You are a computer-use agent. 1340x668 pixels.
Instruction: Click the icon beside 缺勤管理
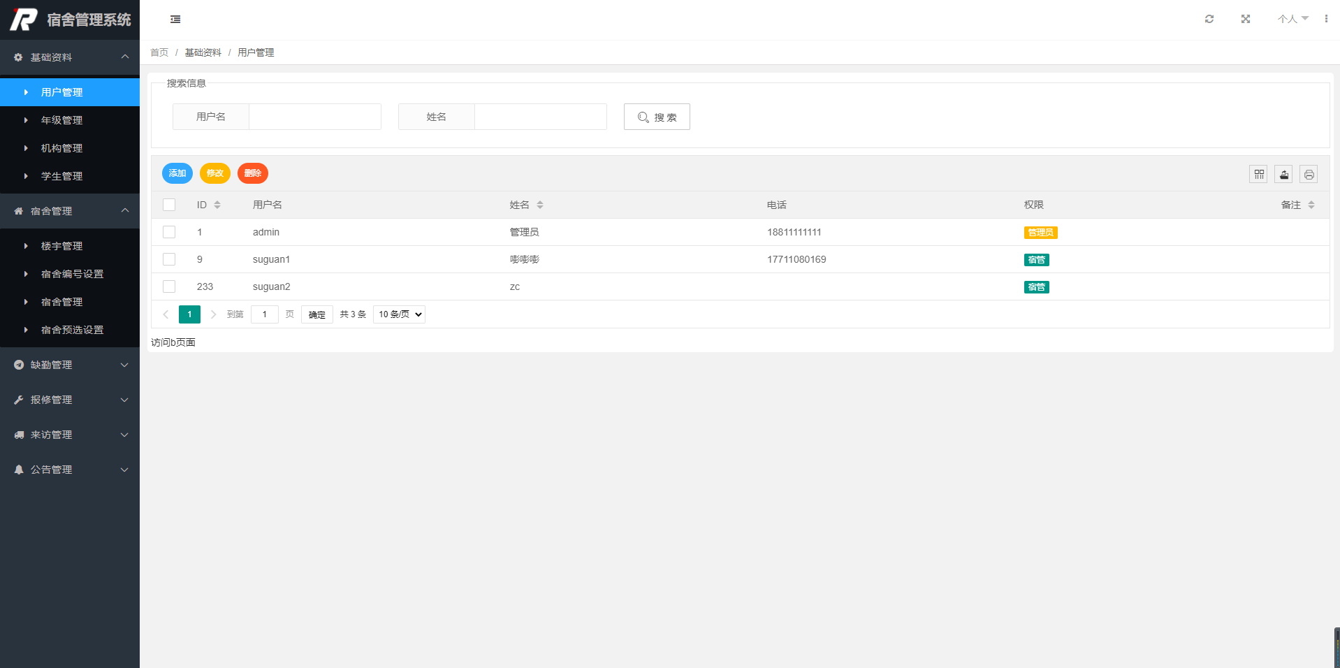click(19, 365)
